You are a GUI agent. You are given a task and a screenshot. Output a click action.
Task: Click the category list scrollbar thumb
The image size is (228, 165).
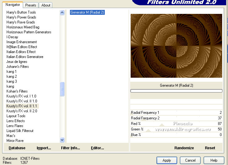click(x=62, y=89)
